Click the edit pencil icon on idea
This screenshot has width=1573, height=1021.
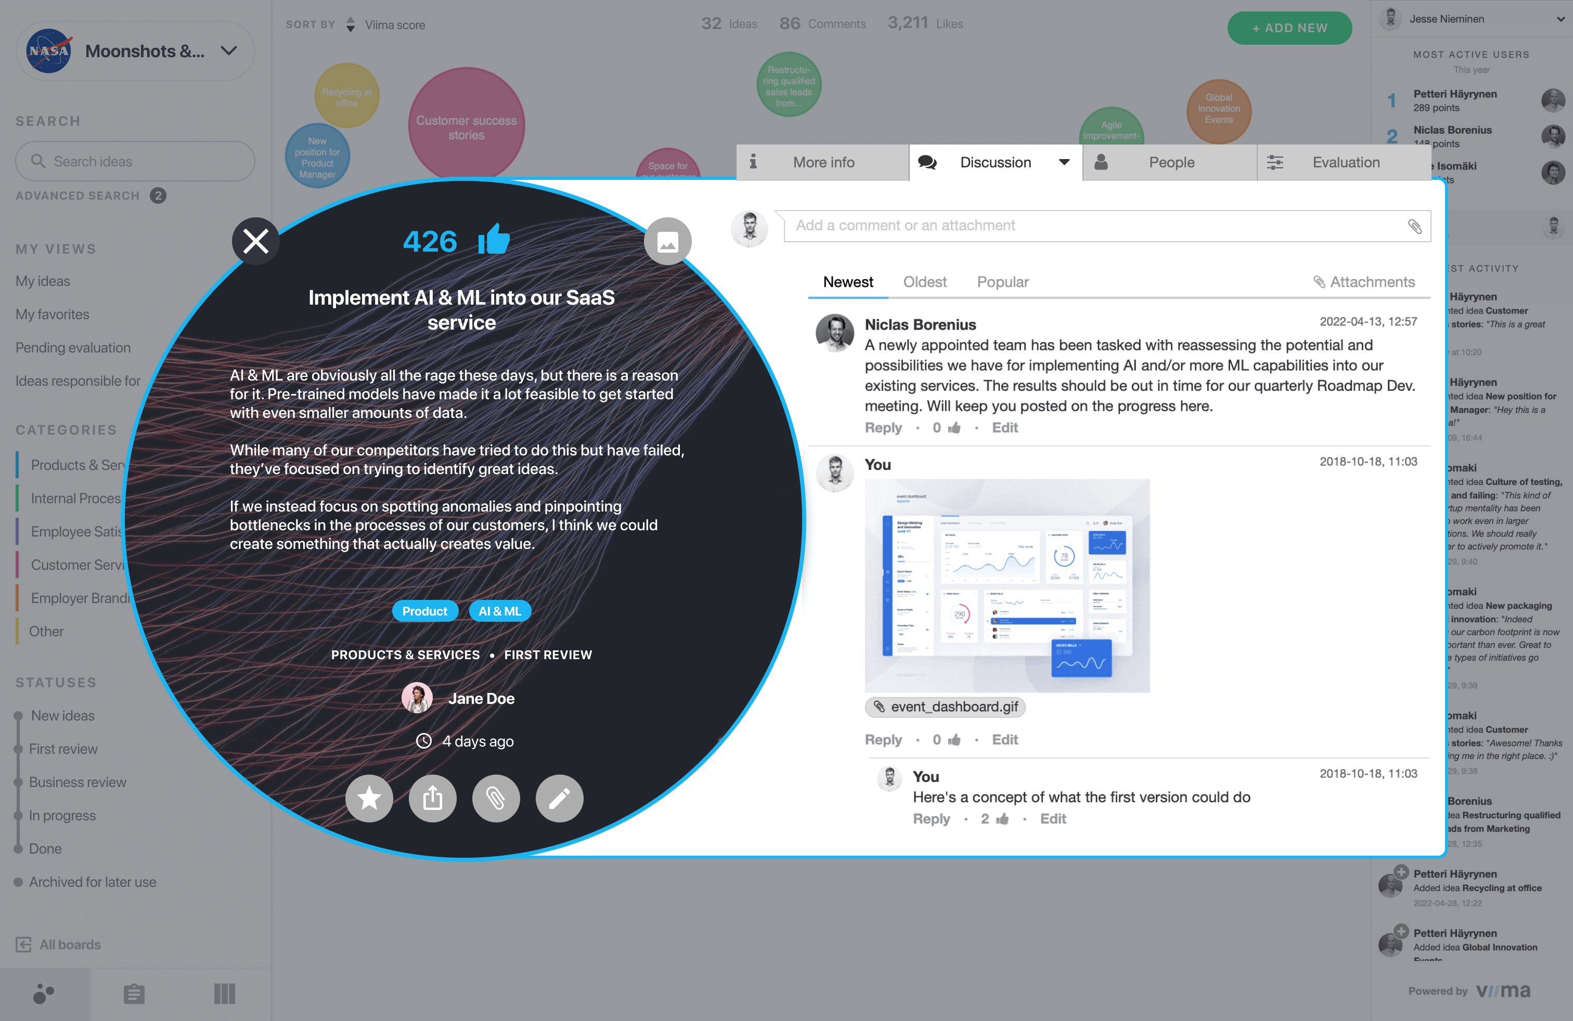557,799
